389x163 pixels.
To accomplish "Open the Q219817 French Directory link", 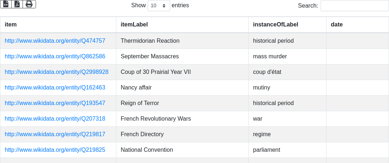I will tap(55, 134).
